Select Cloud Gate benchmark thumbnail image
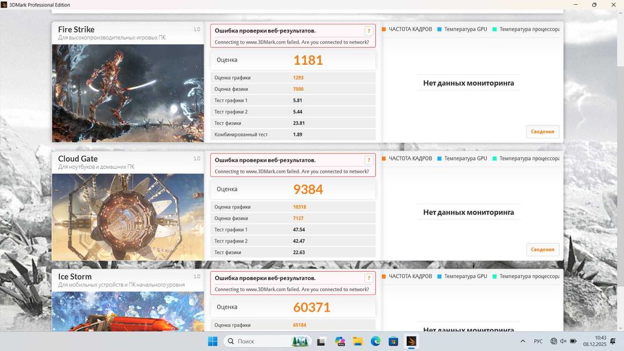 128,217
